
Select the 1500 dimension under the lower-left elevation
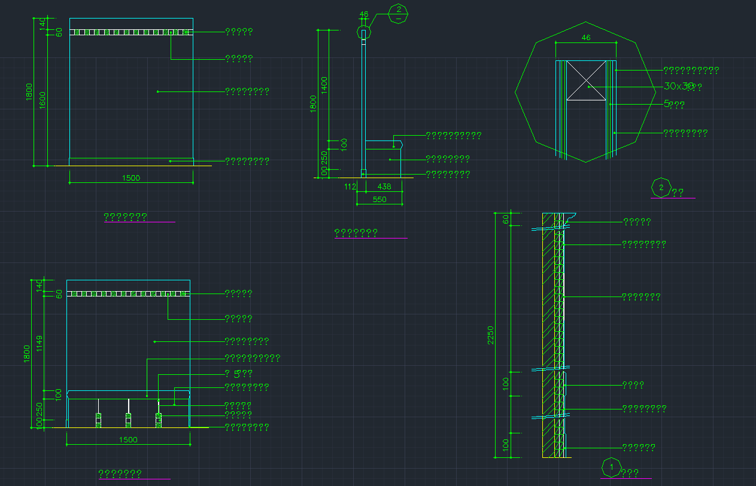(x=128, y=439)
